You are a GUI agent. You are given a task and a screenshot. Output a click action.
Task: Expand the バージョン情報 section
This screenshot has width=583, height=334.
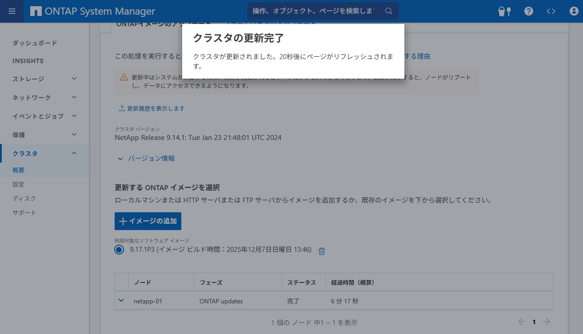tap(120, 159)
